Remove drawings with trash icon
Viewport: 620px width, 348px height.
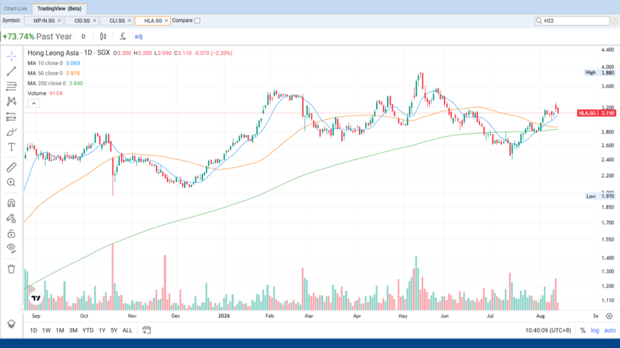click(12, 269)
